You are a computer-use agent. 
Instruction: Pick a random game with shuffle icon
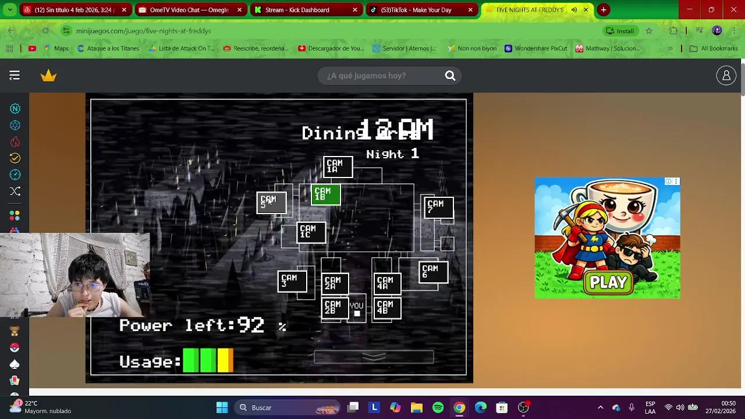pos(15,191)
